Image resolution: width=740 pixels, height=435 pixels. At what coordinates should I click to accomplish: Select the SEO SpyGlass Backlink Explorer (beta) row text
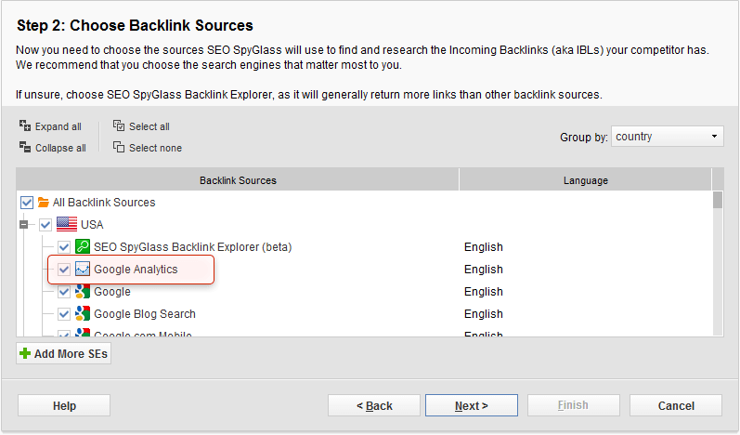pyautogui.click(x=192, y=247)
